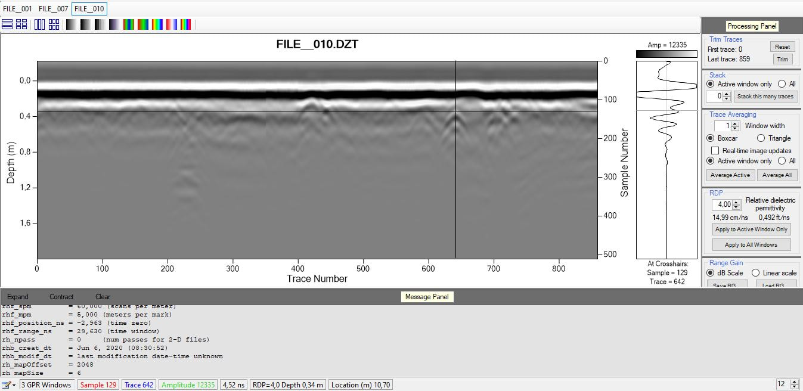Arrange windows in stacked horizontal rows layout
Viewport: 803px width, 391px height.
pos(7,24)
